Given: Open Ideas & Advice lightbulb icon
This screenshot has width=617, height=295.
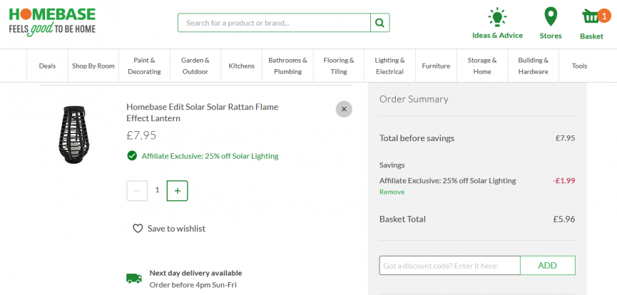Looking at the screenshot, I should (497, 18).
